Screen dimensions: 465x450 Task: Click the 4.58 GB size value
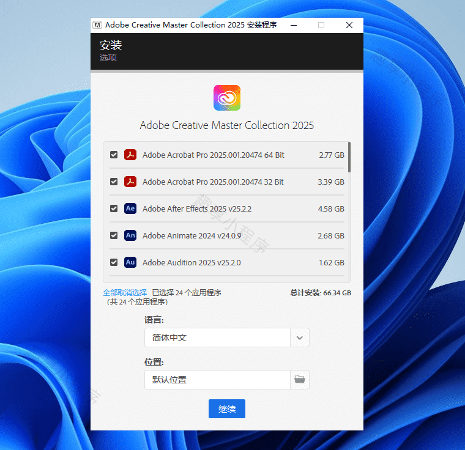(331, 209)
